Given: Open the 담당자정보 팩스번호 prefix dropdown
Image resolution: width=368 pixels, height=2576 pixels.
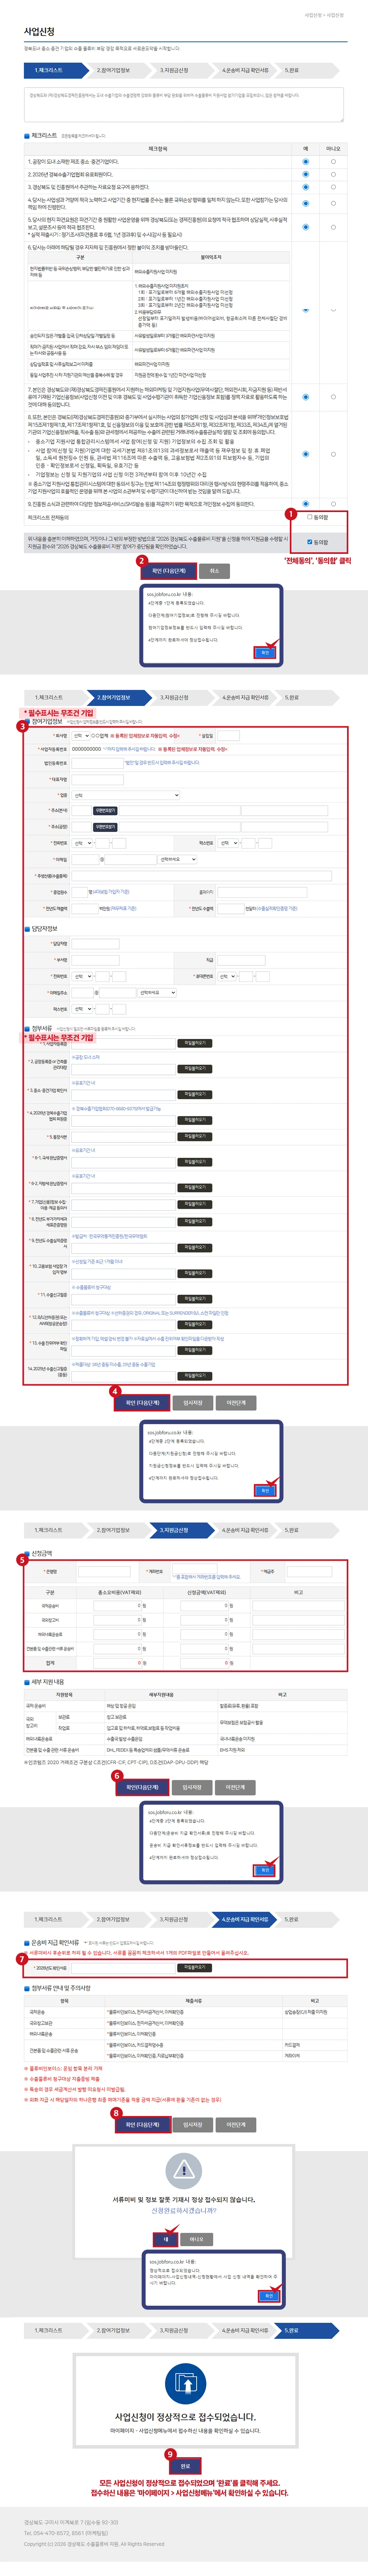Looking at the screenshot, I should click(x=83, y=1009).
